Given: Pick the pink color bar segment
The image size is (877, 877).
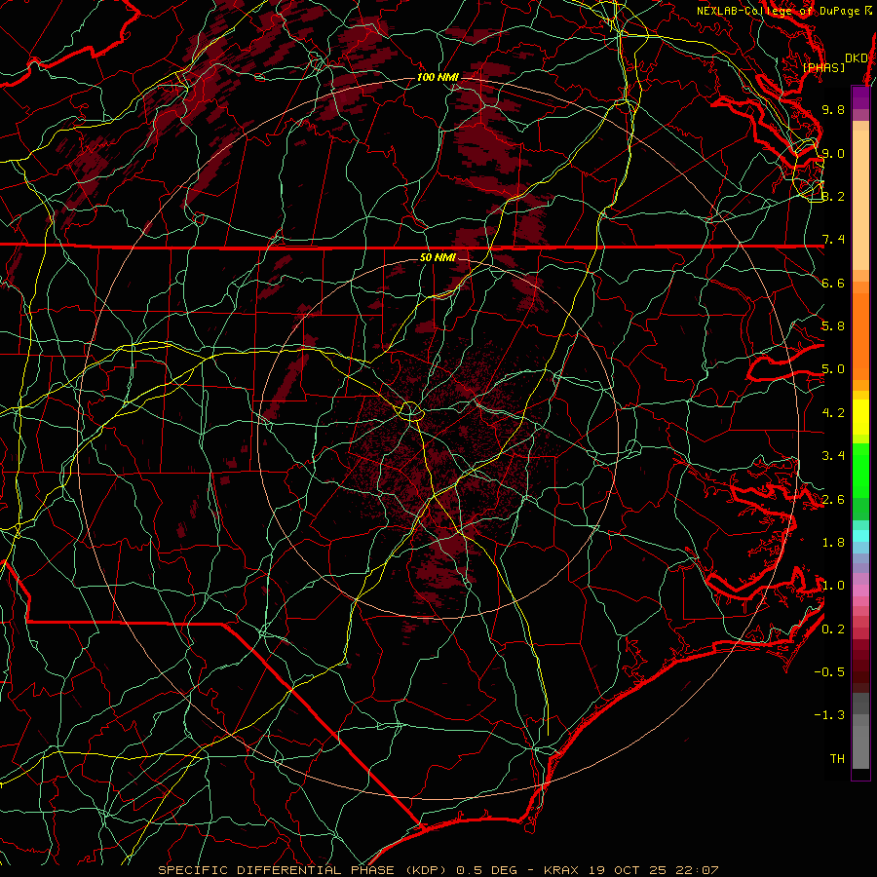Looking at the screenshot, I should click(x=861, y=591).
